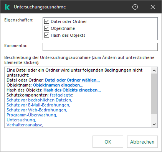Click the Kommentar label
162x152 pixels.
(16, 46)
